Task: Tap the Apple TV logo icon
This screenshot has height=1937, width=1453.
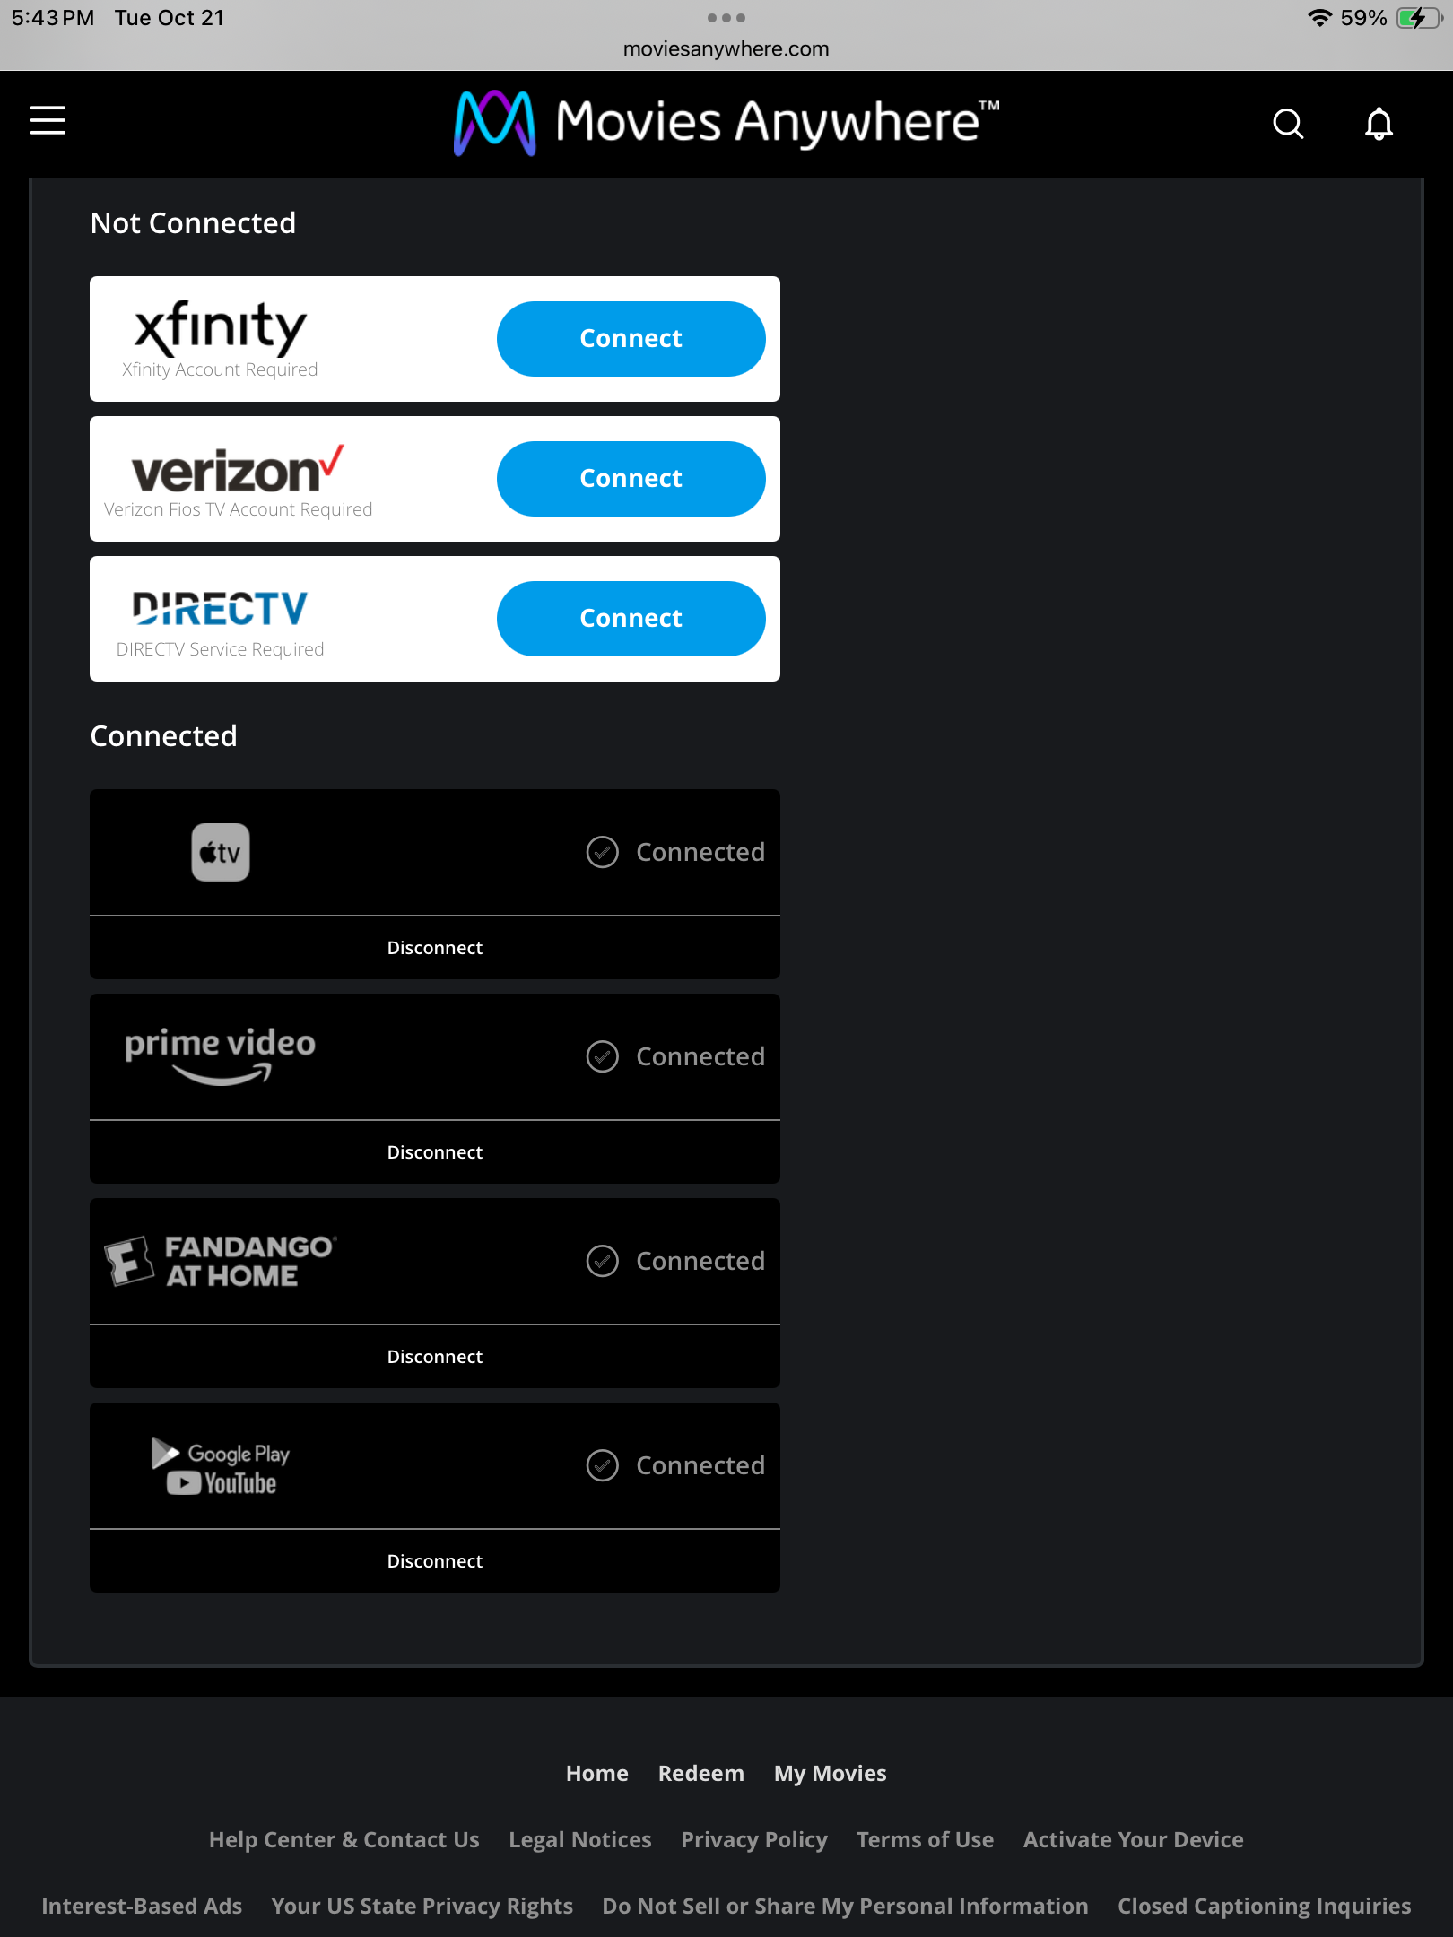Action: click(x=221, y=852)
